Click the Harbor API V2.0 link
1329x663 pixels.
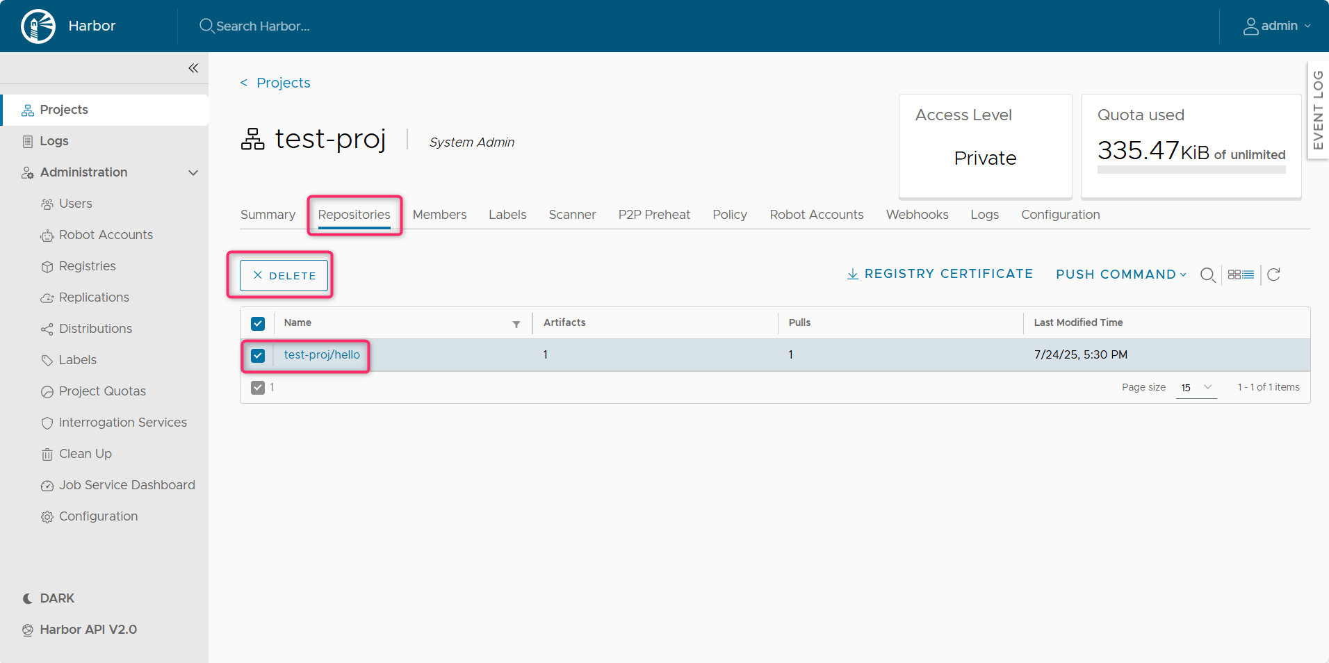[x=88, y=630]
